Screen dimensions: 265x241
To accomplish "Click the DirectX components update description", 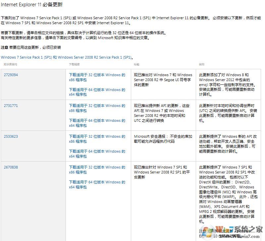I will (228, 194).
